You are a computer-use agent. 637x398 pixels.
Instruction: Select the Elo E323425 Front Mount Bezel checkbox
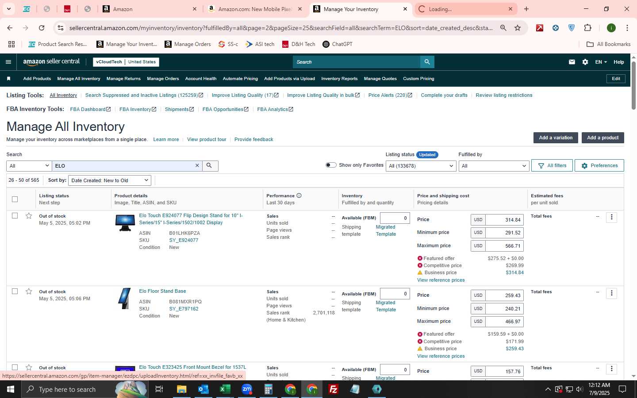click(15, 367)
